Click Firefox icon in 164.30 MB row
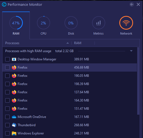 14,100
